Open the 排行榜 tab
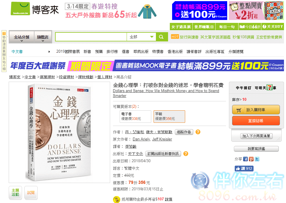The height and width of the screenshot is (203, 286). [112, 52]
